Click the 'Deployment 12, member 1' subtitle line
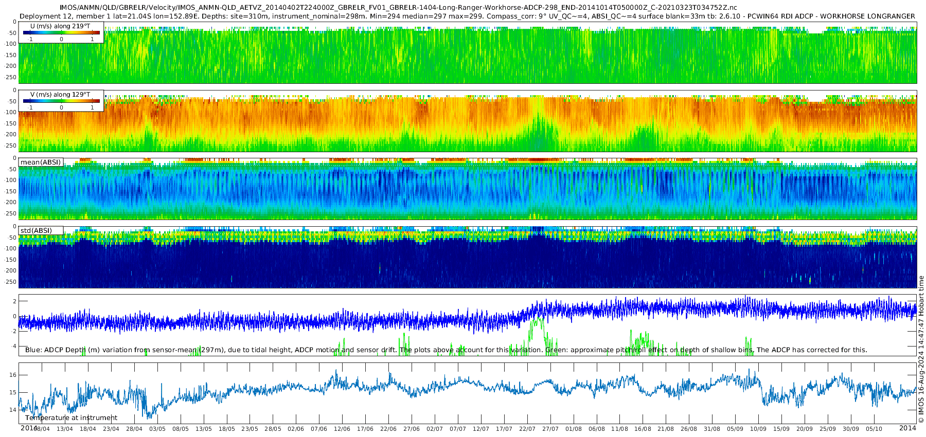 coord(467,16)
